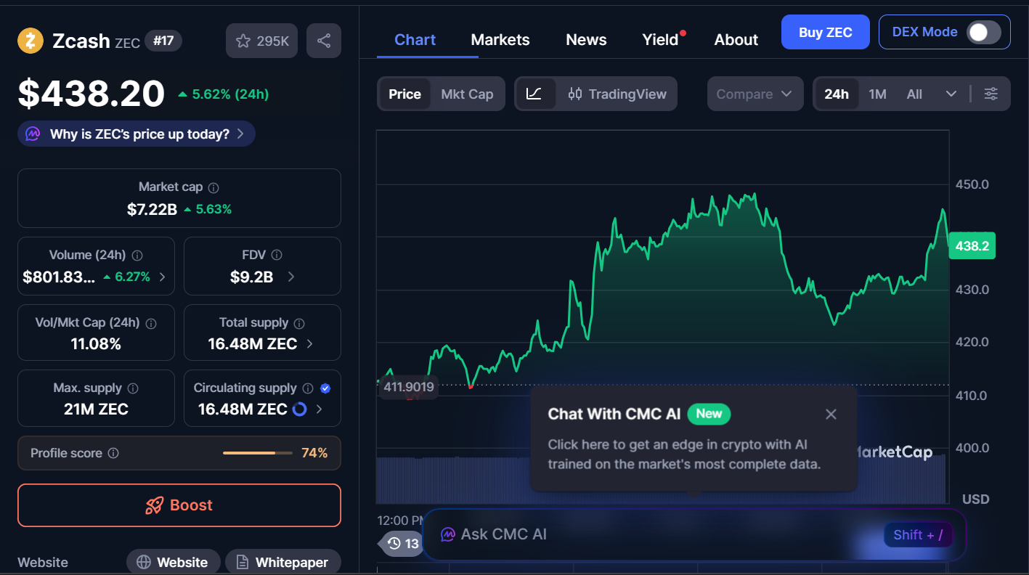
Task: Click the Buy ZEC button
Action: (x=825, y=32)
